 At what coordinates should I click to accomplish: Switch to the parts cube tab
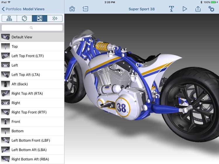click(x=24, y=18)
